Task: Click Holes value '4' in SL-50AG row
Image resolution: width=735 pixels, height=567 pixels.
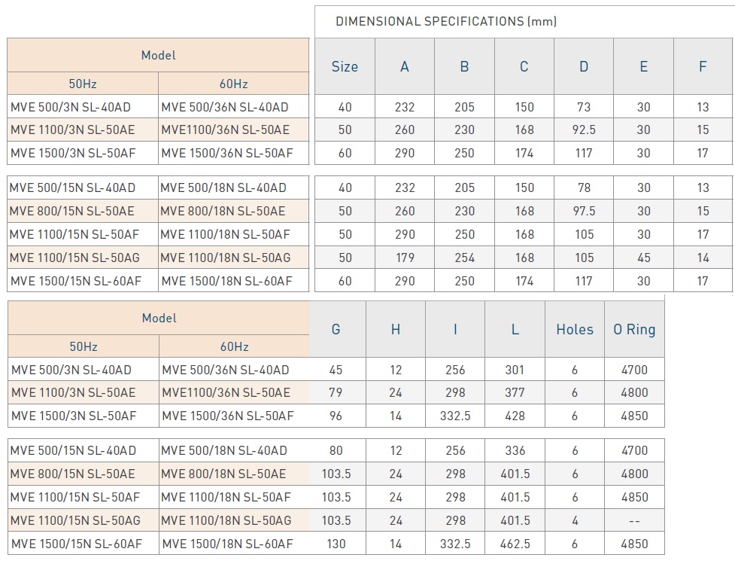Action: (576, 520)
